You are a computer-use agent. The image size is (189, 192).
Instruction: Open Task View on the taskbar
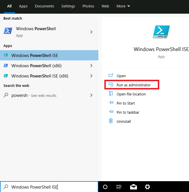click(119, 187)
